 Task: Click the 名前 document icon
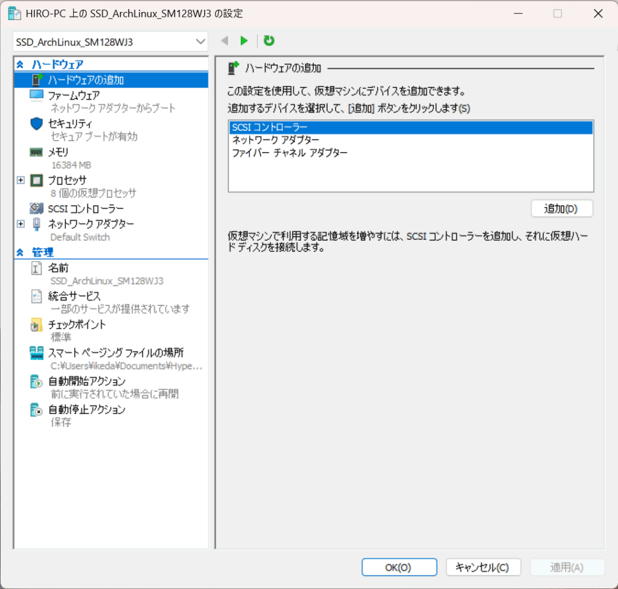(36, 268)
